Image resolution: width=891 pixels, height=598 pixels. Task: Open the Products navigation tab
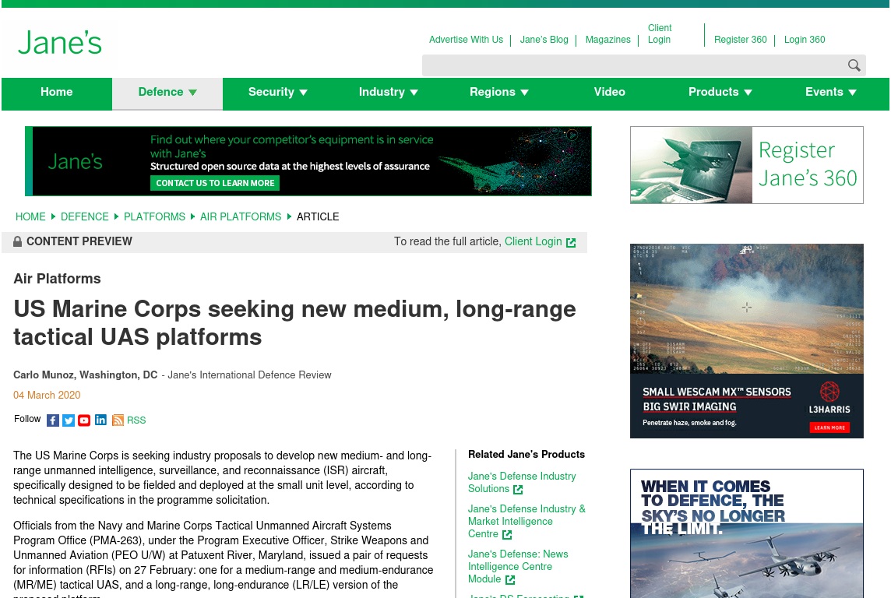pyautogui.click(x=720, y=93)
